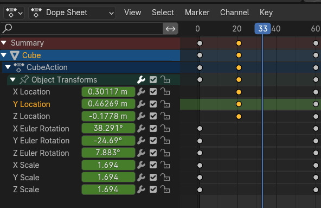The image size is (321, 208).
Task: Collapse the Object Transforms group
Action: point(13,79)
